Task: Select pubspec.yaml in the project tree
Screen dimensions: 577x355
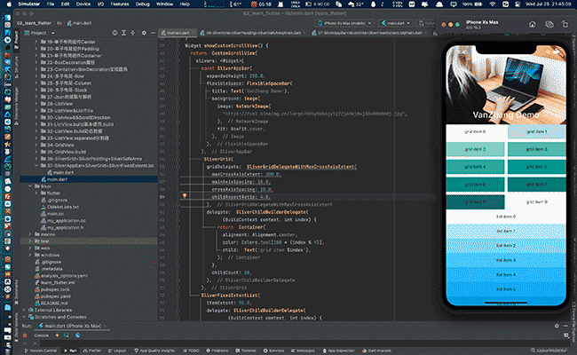Action: tap(55, 296)
